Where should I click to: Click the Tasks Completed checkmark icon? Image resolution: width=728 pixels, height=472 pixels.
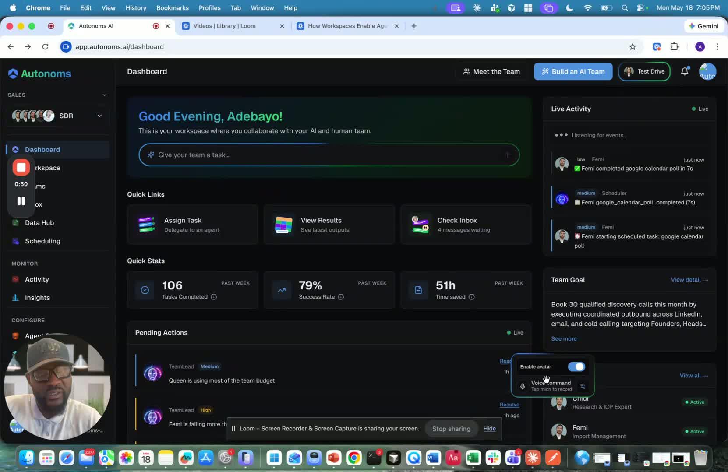[145, 290]
